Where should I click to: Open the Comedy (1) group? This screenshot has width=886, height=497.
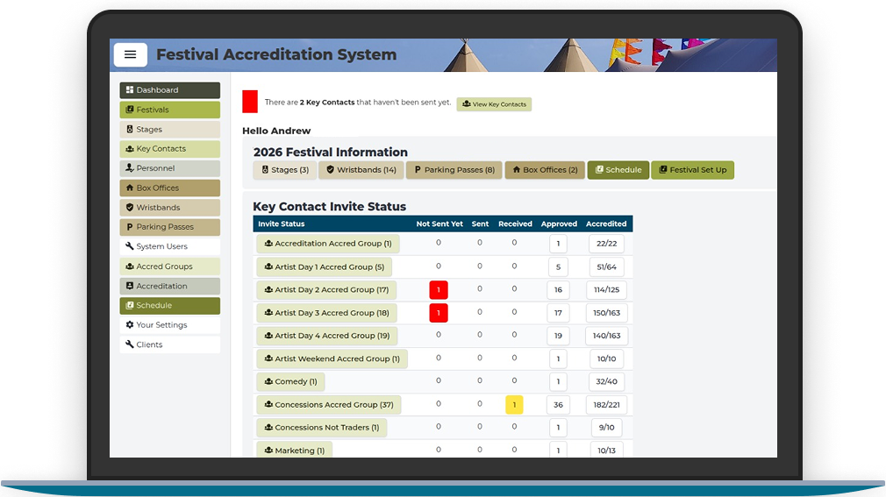[x=290, y=382]
